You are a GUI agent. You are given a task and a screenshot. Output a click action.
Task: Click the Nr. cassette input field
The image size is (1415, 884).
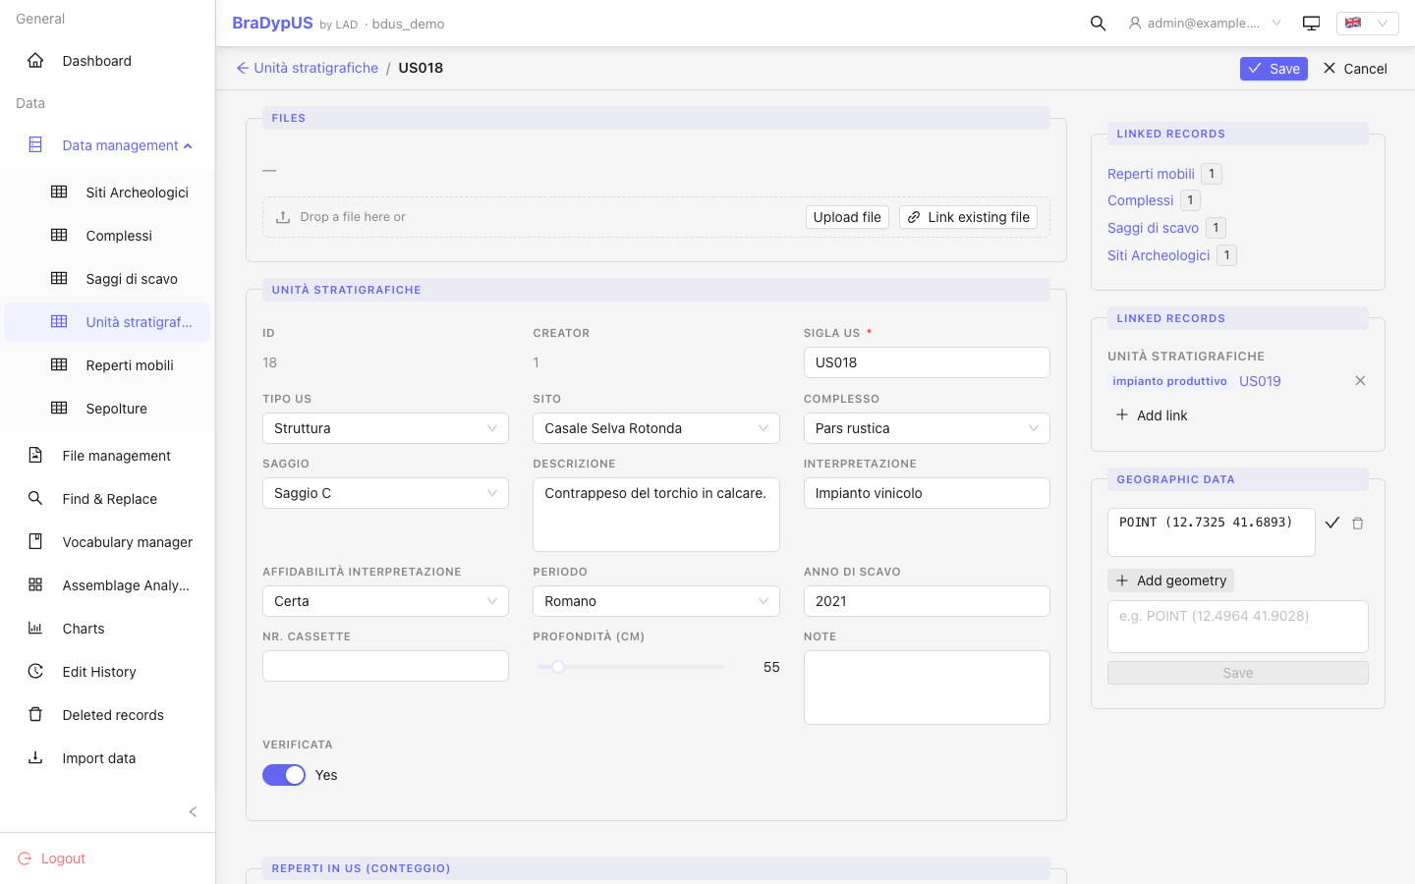click(385, 666)
